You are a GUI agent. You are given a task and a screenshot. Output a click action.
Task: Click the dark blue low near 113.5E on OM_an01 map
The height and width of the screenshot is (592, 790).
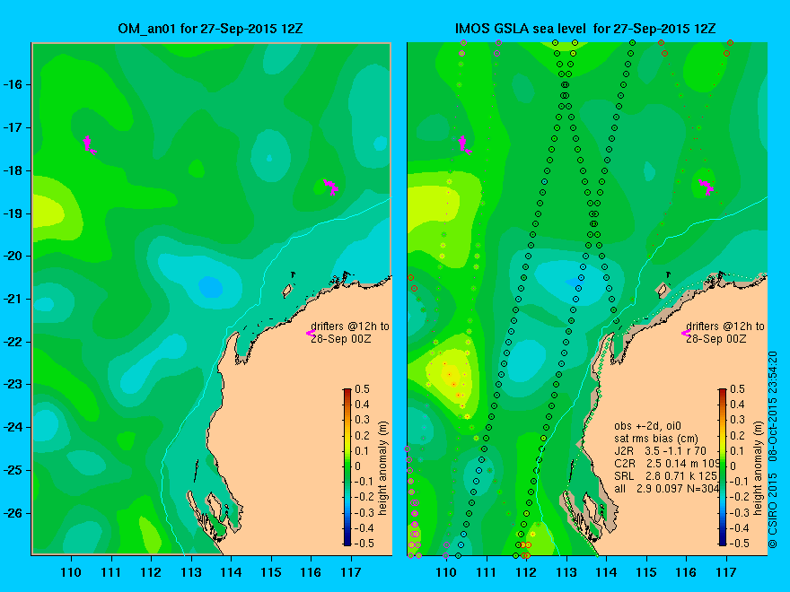pos(211,287)
